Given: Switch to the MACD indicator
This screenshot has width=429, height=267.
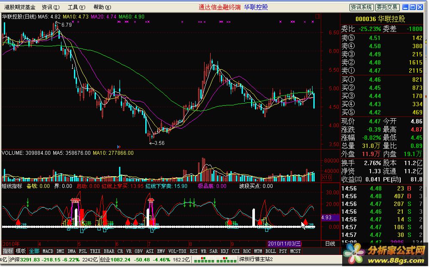Looking at the screenshot, I should (x=48, y=251).
